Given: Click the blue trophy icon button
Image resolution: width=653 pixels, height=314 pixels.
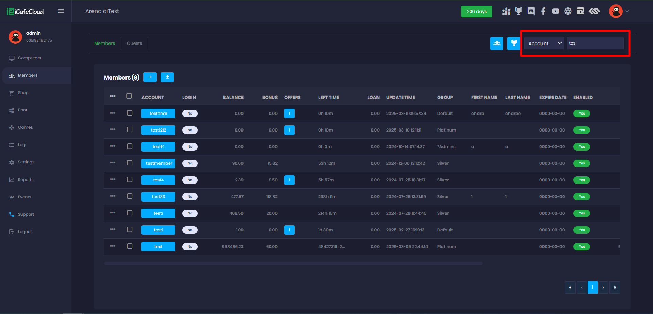Looking at the screenshot, I should pyautogui.click(x=514, y=43).
